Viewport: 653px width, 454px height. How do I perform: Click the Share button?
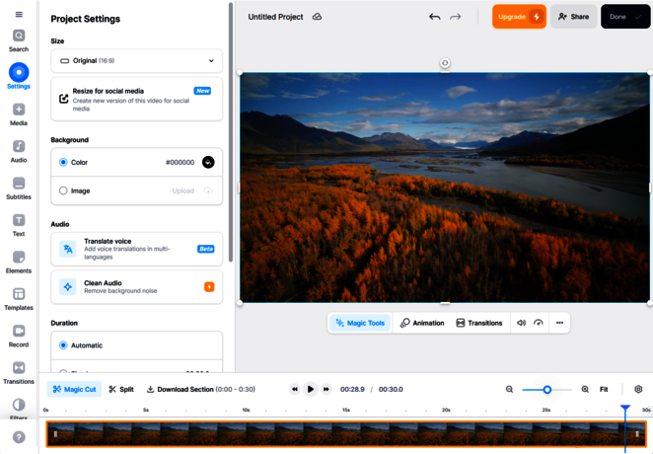coord(573,17)
